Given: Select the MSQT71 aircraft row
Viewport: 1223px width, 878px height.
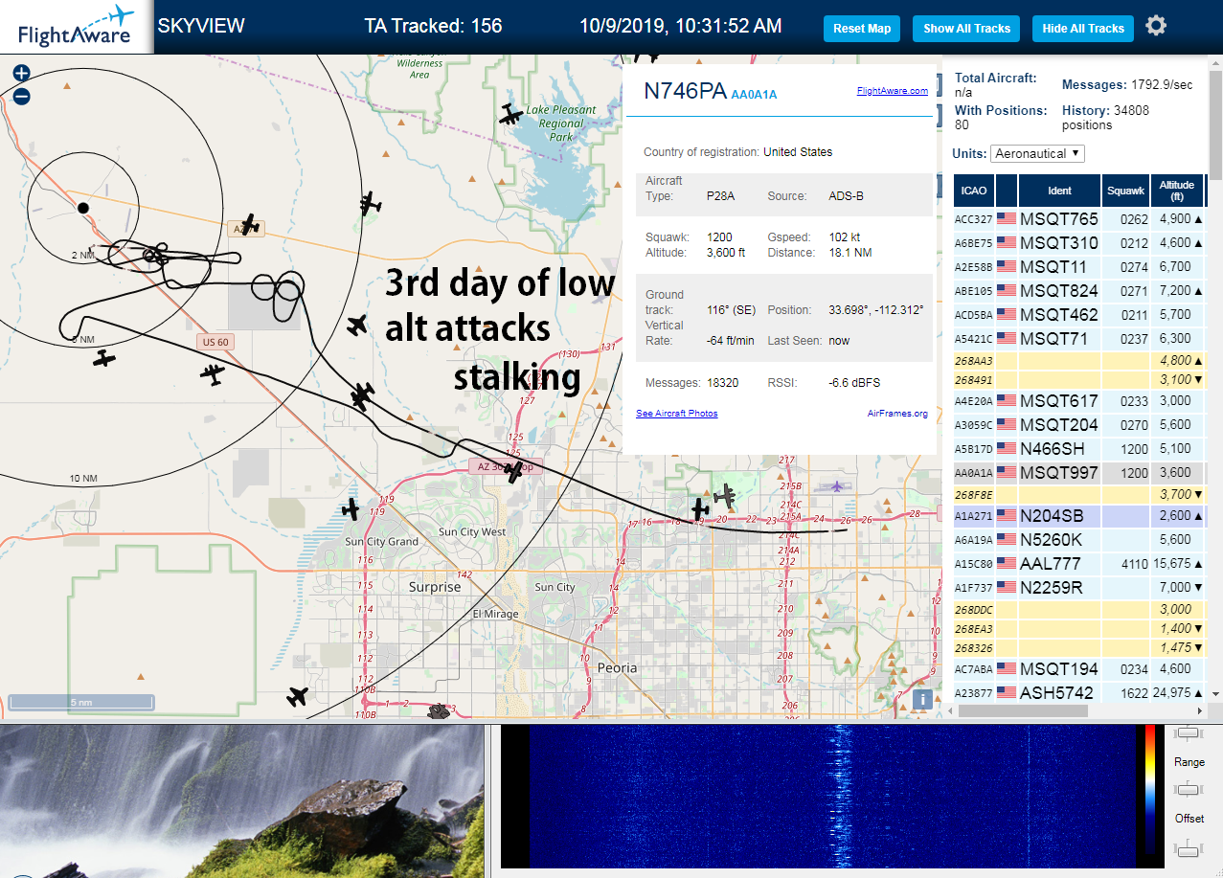Looking at the screenshot, I should click(x=1080, y=338).
